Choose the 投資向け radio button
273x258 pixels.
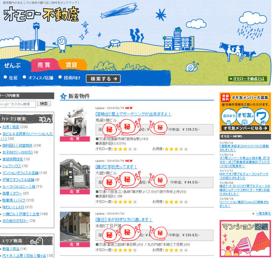tap(60, 77)
